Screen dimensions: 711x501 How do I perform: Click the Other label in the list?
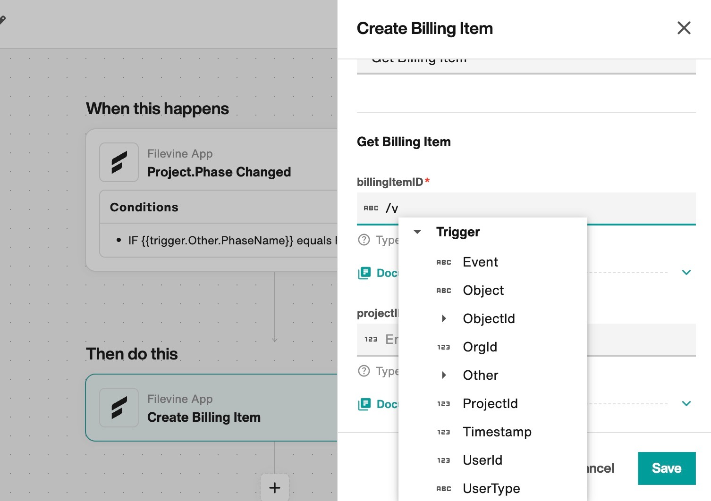(481, 375)
